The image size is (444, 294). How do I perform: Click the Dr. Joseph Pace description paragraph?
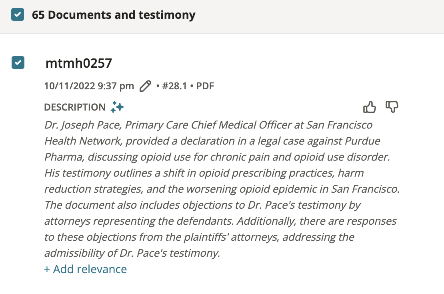222,189
